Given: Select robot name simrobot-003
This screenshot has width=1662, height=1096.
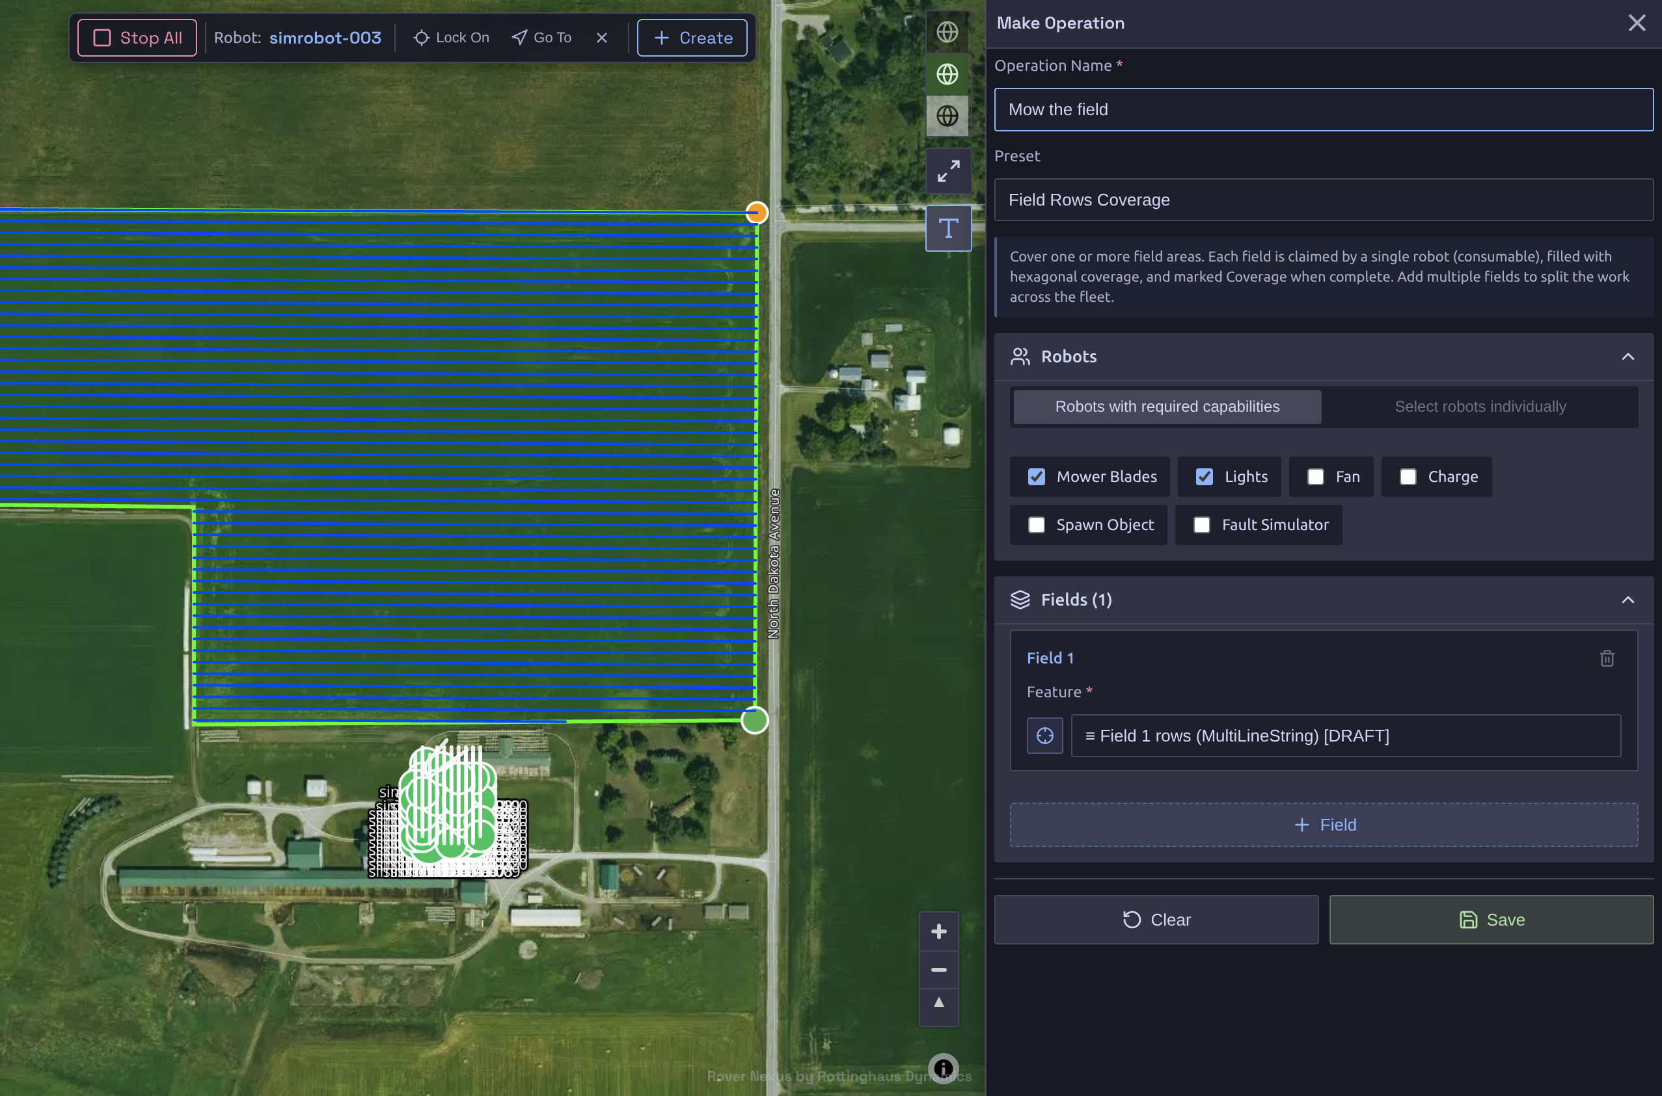Looking at the screenshot, I should point(325,38).
